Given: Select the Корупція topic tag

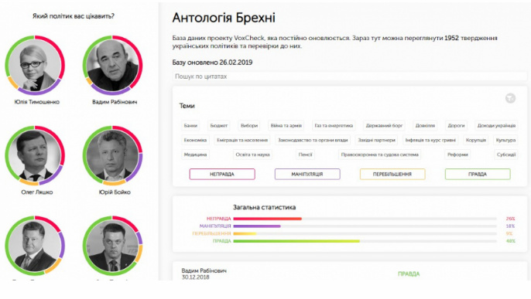Looking at the screenshot, I should (476, 140).
